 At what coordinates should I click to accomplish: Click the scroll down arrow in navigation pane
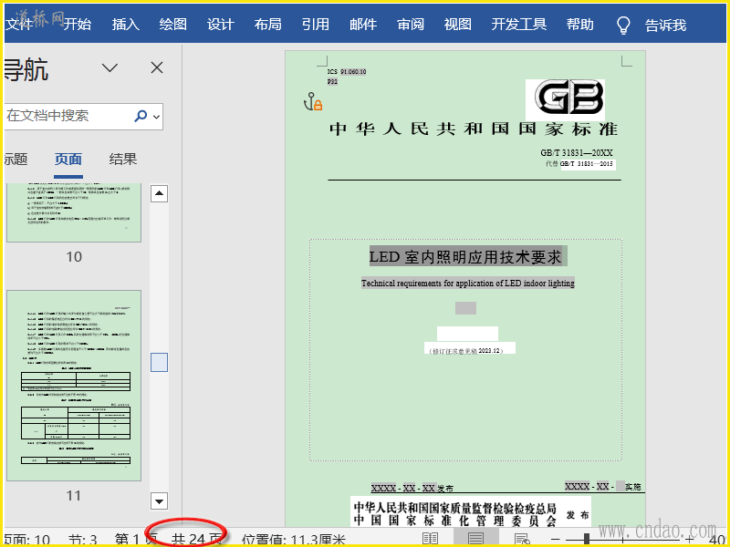pyautogui.click(x=159, y=501)
